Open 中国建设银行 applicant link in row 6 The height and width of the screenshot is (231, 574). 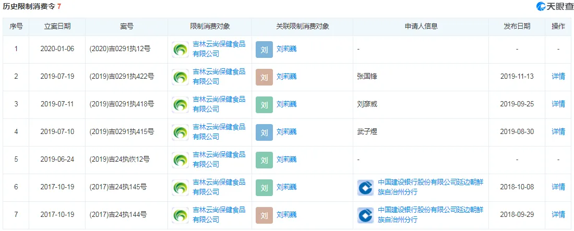(431, 187)
